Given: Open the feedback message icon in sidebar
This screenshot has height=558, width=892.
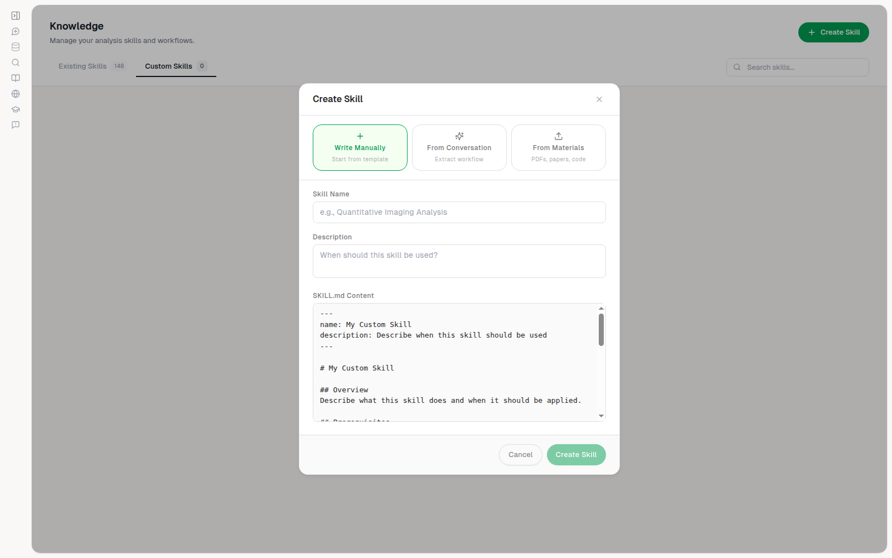Looking at the screenshot, I should (x=16, y=125).
